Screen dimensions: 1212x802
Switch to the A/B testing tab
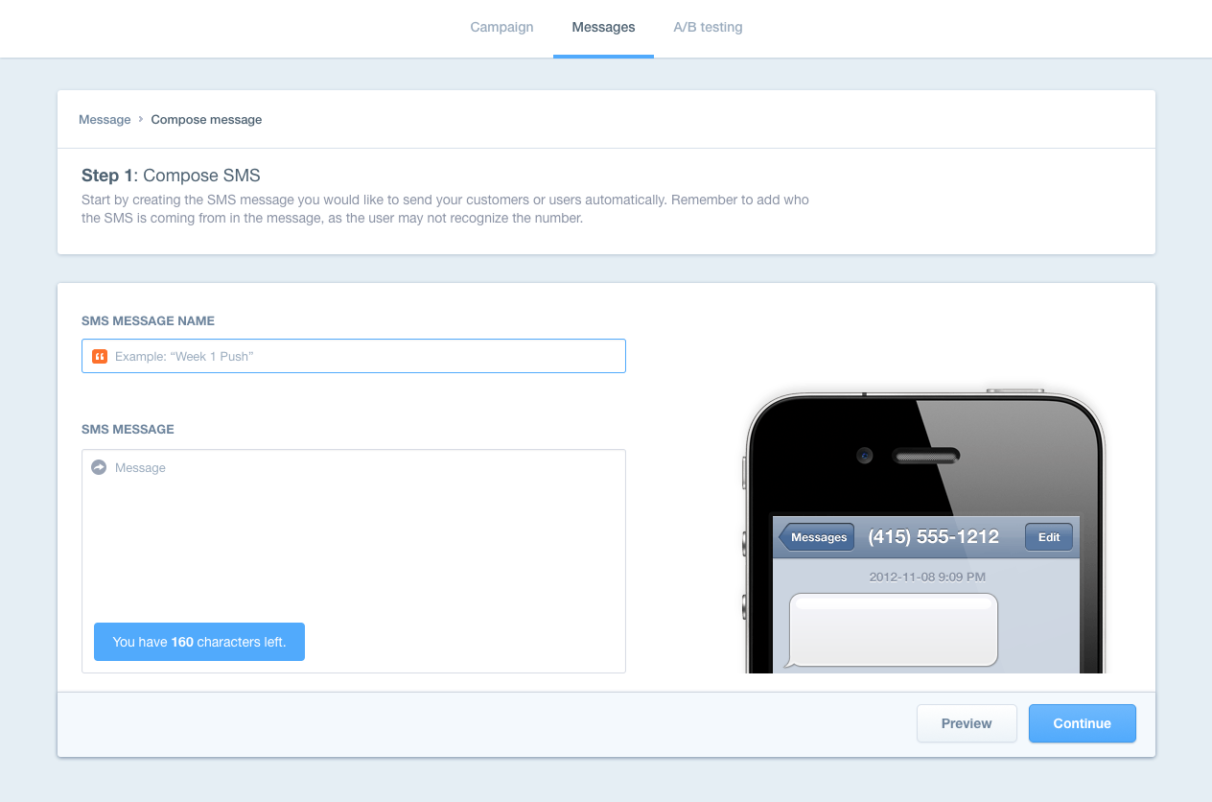(x=708, y=27)
